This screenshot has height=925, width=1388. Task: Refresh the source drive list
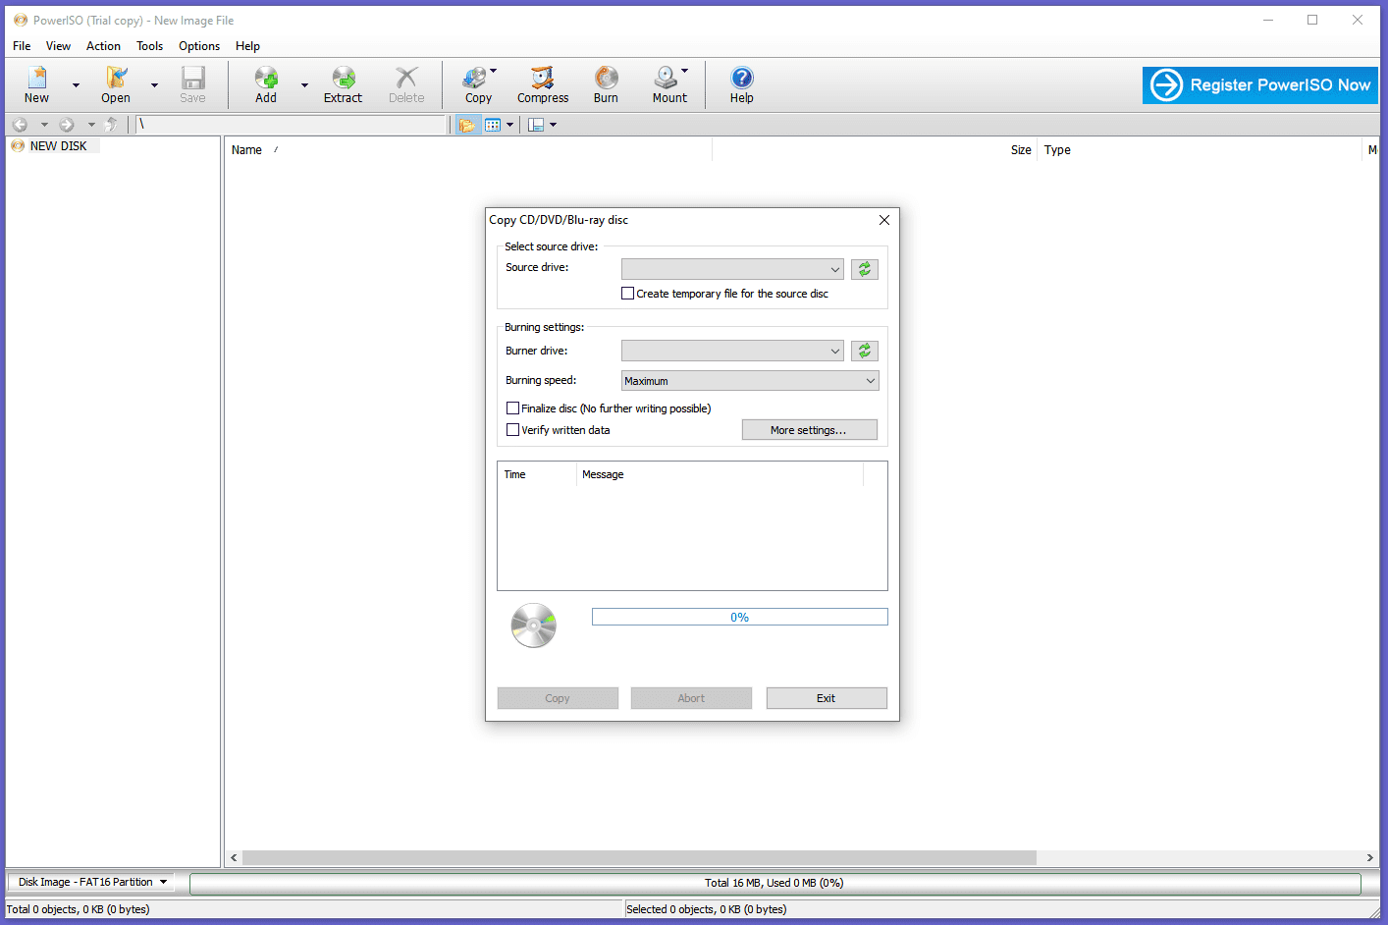(865, 269)
